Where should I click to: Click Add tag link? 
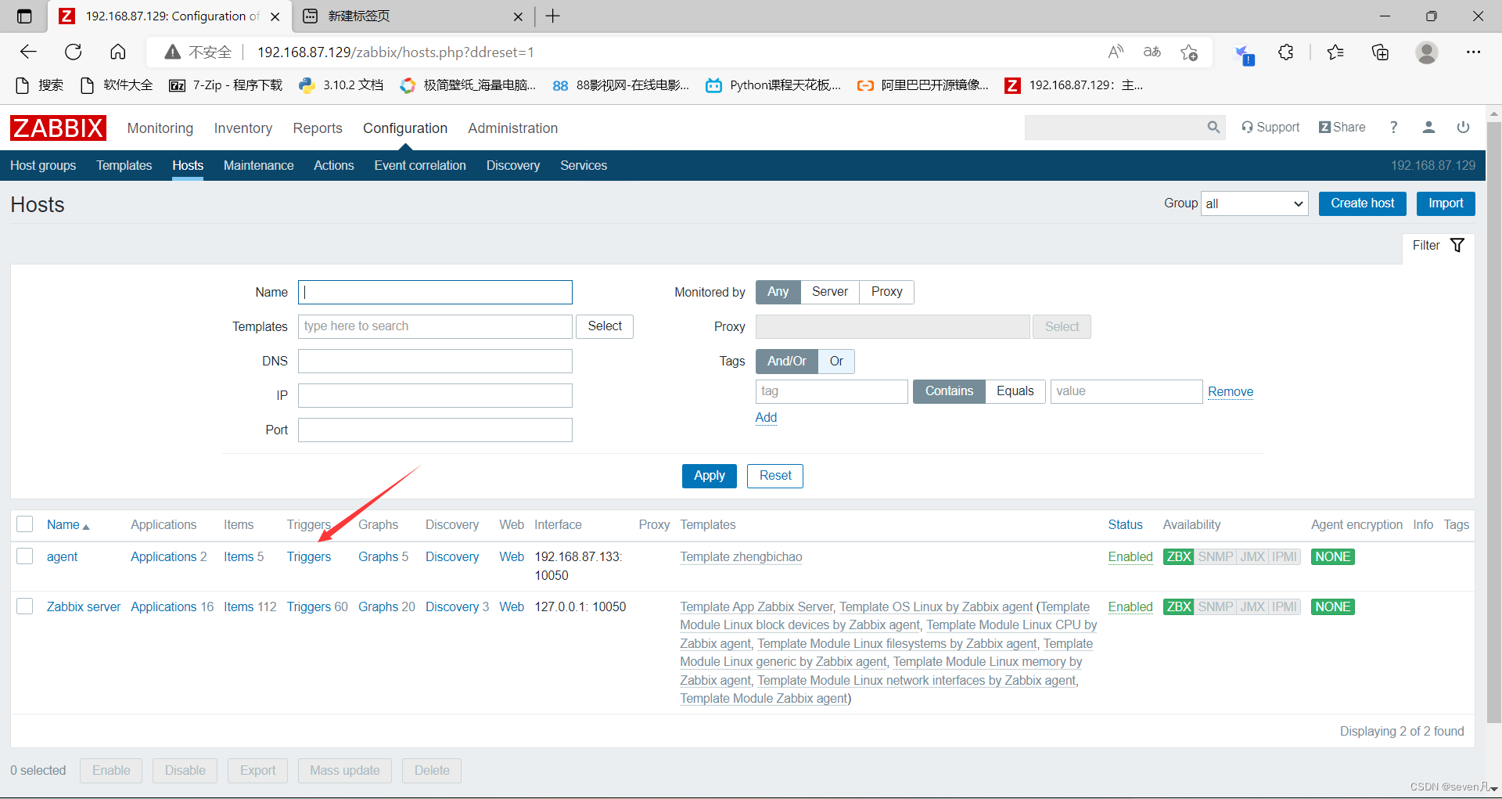[x=766, y=417]
